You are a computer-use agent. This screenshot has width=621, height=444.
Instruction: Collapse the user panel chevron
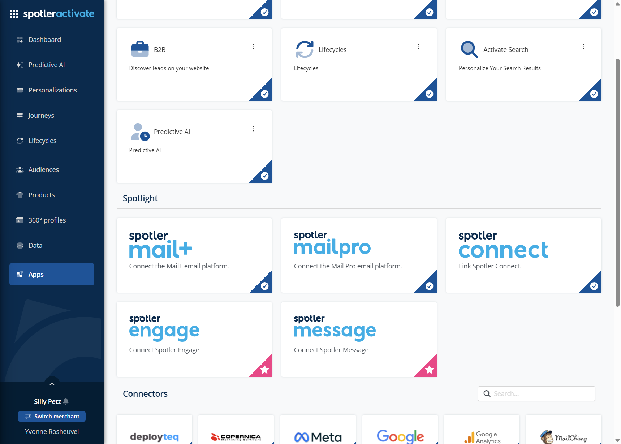pos(52,384)
